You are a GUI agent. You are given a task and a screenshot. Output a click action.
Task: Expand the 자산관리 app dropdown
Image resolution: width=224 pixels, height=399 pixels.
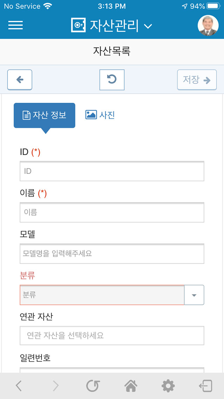pos(148,26)
